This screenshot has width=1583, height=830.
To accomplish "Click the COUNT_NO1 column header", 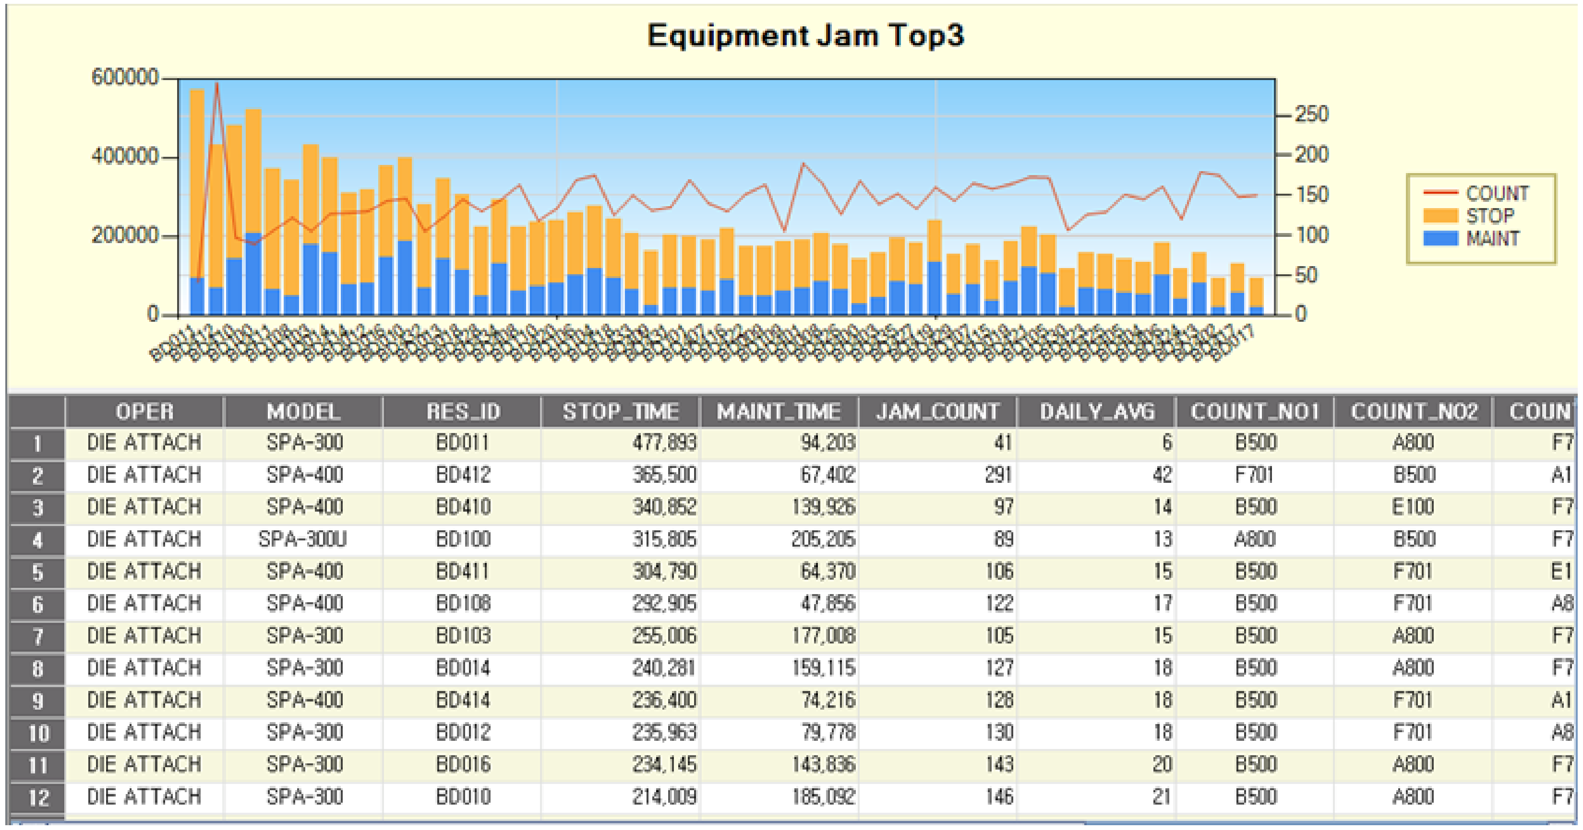I will [x=1255, y=412].
